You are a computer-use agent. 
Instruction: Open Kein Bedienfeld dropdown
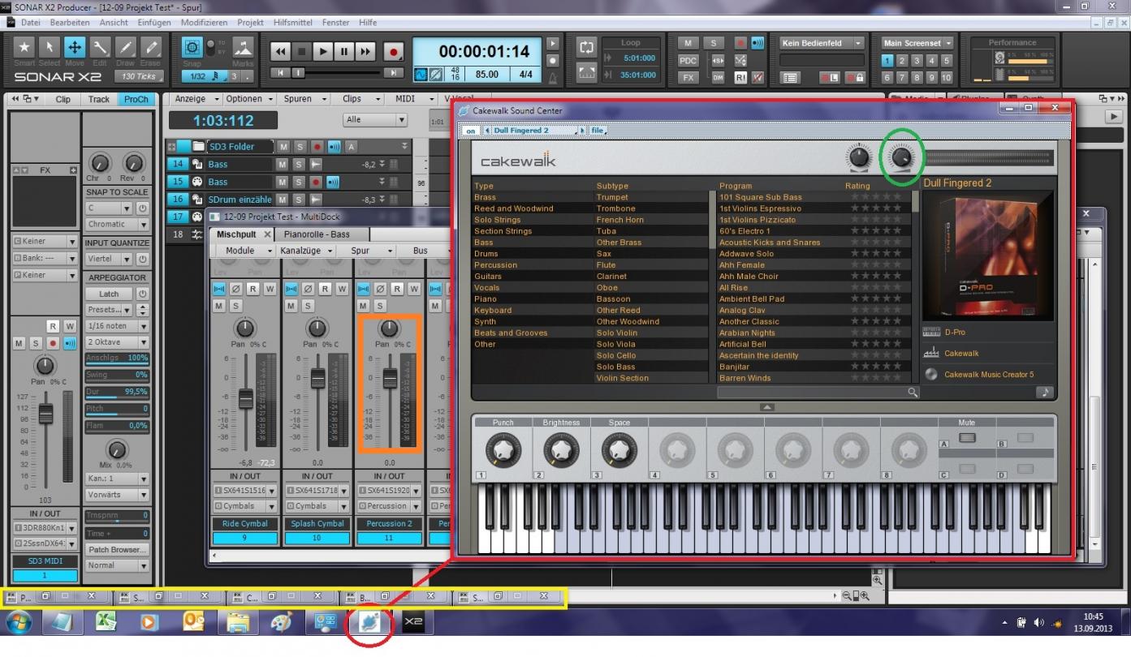point(822,43)
